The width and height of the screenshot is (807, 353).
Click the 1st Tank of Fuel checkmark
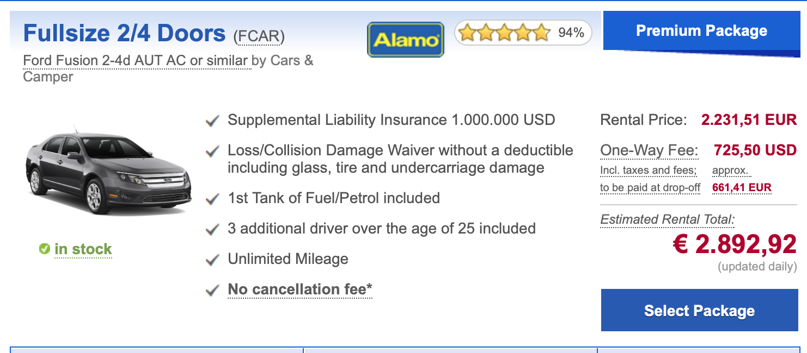(x=212, y=199)
